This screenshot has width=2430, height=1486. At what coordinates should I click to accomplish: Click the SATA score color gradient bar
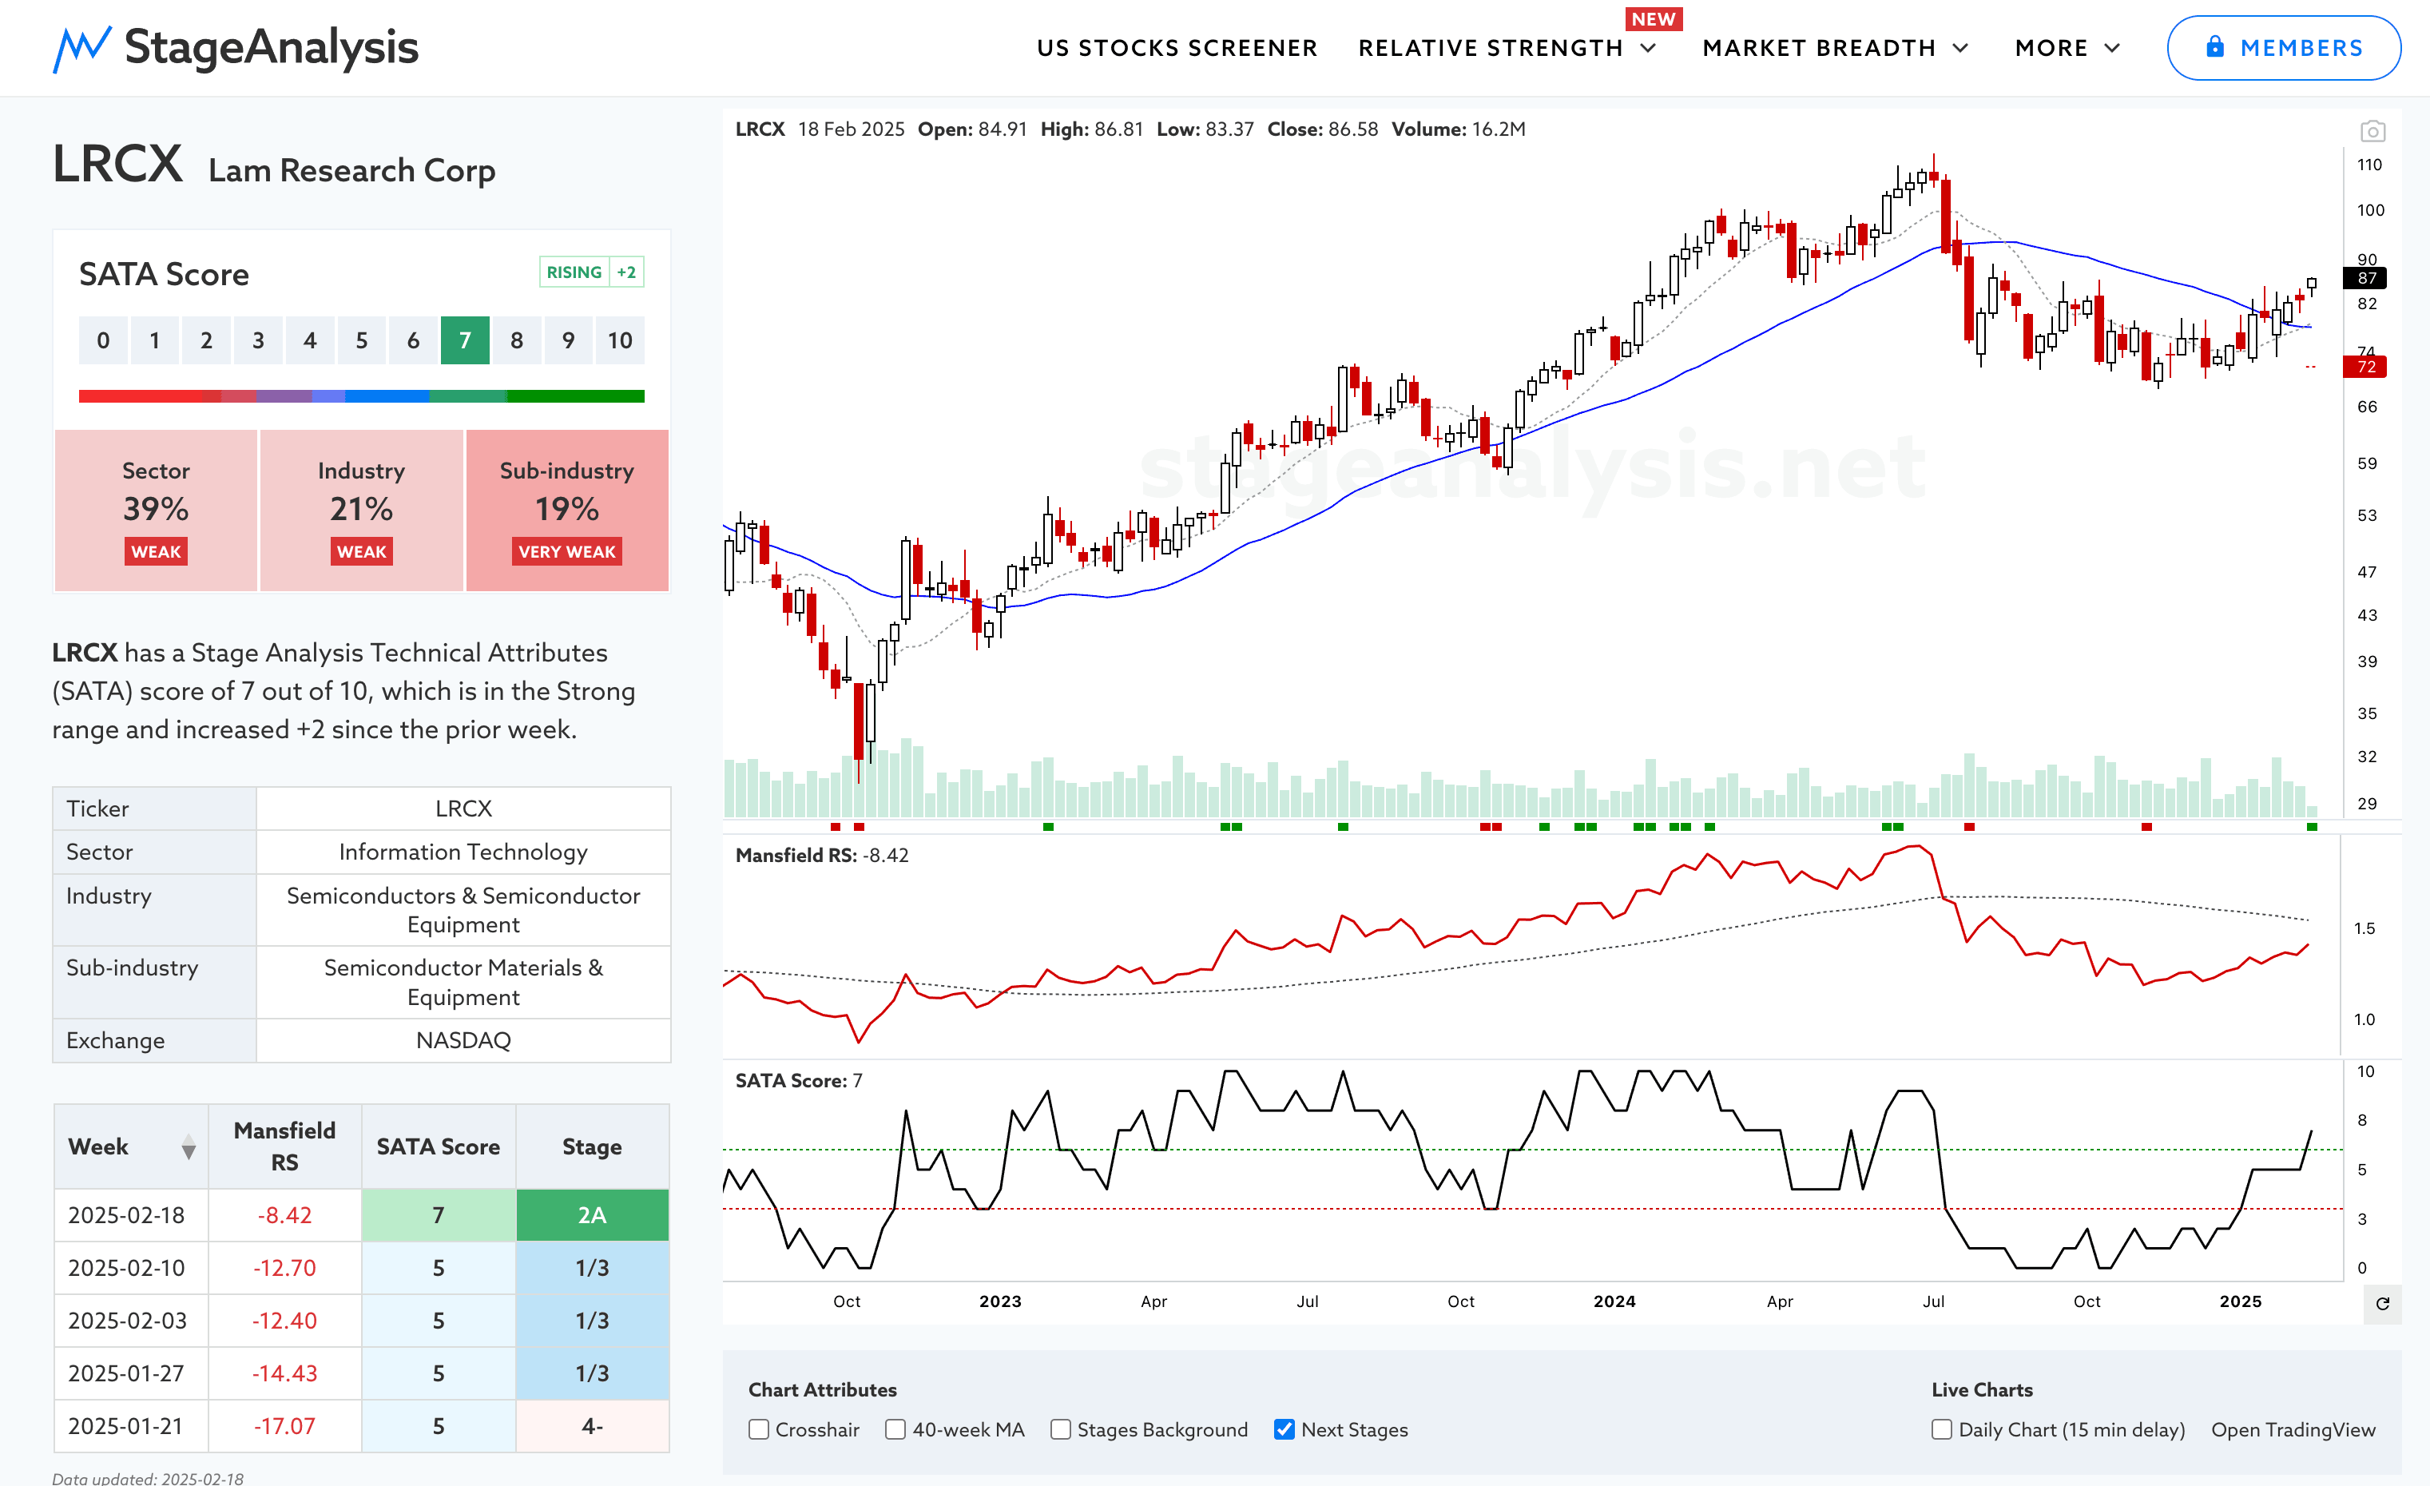[361, 396]
